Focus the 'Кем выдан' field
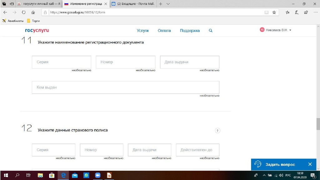 pos(126,87)
